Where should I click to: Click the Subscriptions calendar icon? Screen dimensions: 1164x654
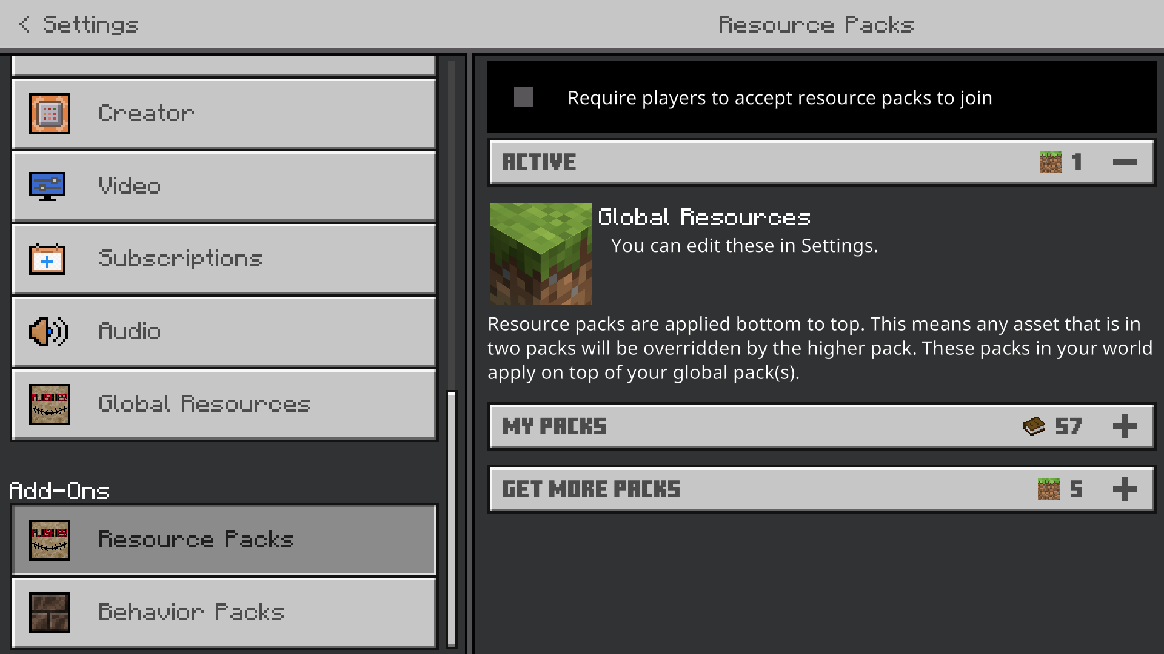click(47, 259)
